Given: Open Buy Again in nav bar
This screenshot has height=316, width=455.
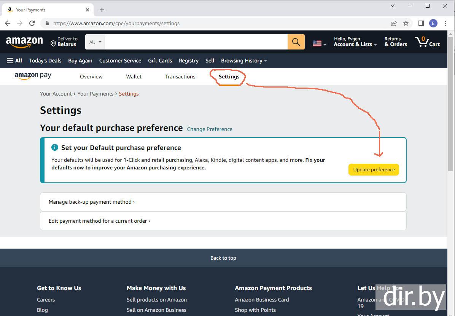Looking at the screenshot, I should 80,61.
